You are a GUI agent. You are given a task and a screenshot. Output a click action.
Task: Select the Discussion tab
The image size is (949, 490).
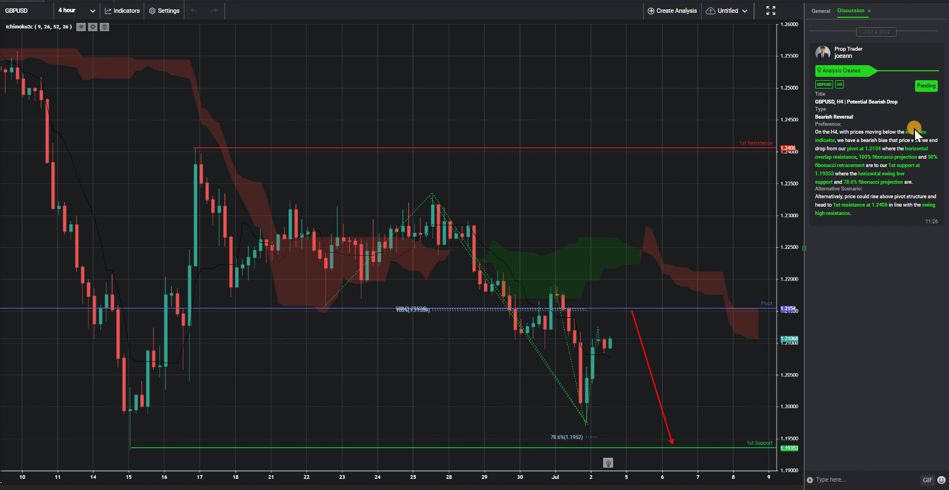click(850, 11)
